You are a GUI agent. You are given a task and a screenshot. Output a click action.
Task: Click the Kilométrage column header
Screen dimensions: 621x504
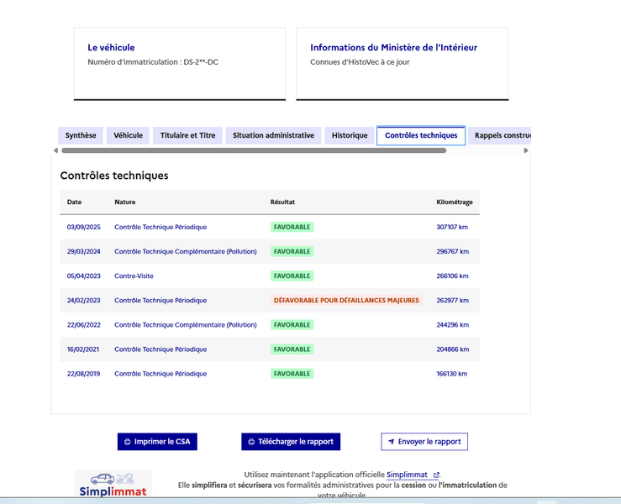click(455, 202)
